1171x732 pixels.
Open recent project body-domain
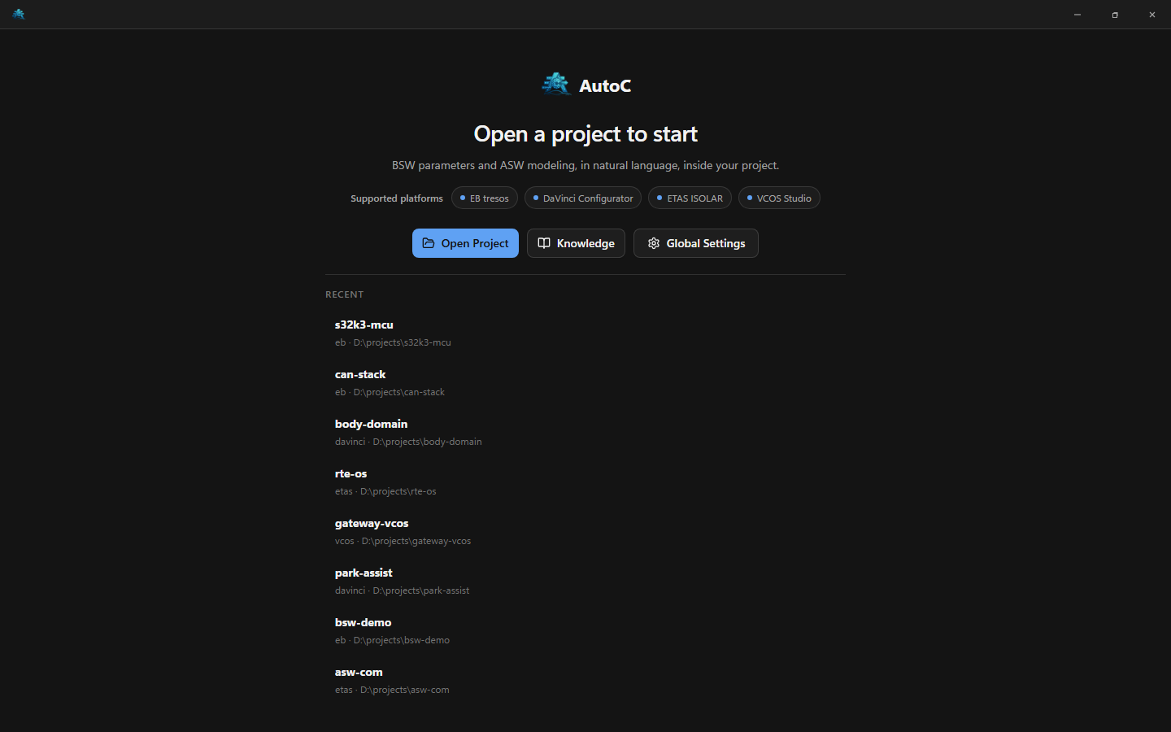585,432
